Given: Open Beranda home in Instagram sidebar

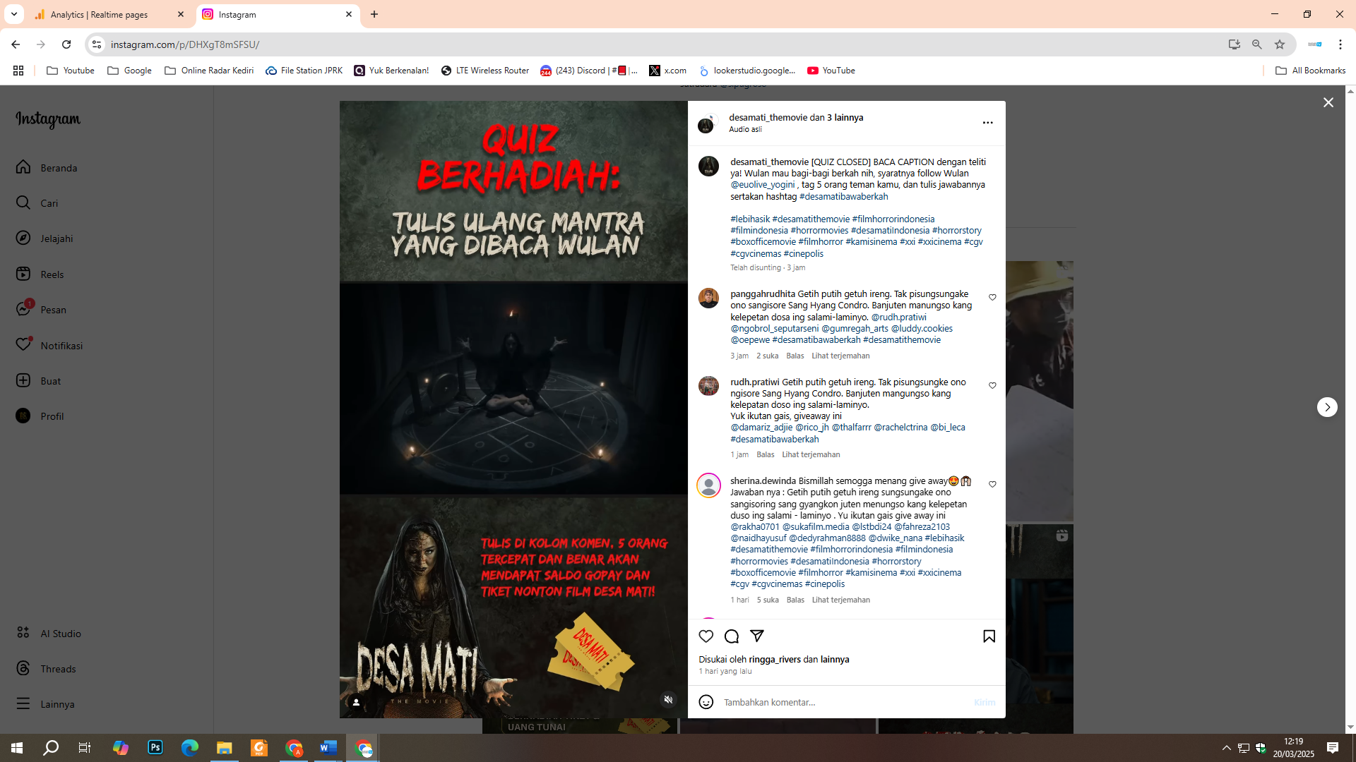Looking at the screenshot, I should [x=47, y=167].
